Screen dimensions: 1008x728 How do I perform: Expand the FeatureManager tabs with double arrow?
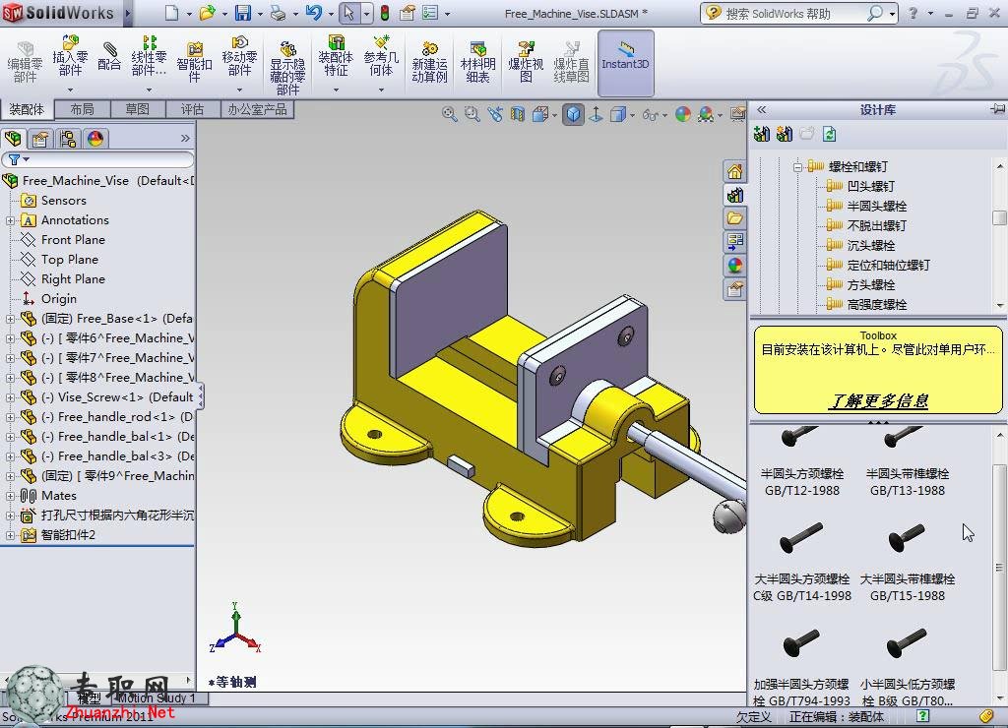(185, 138)
